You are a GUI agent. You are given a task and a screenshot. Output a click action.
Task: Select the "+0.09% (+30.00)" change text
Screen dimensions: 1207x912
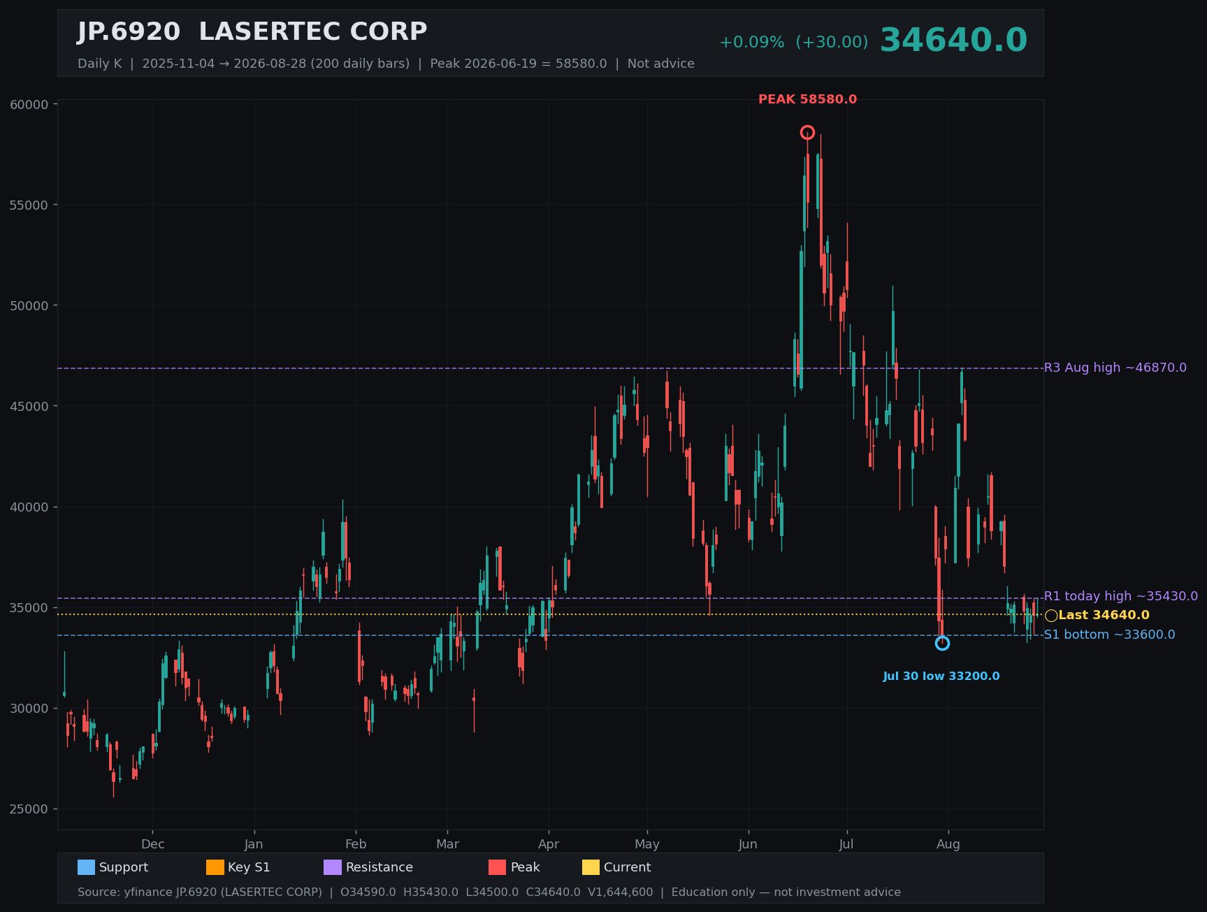[794, 42]
